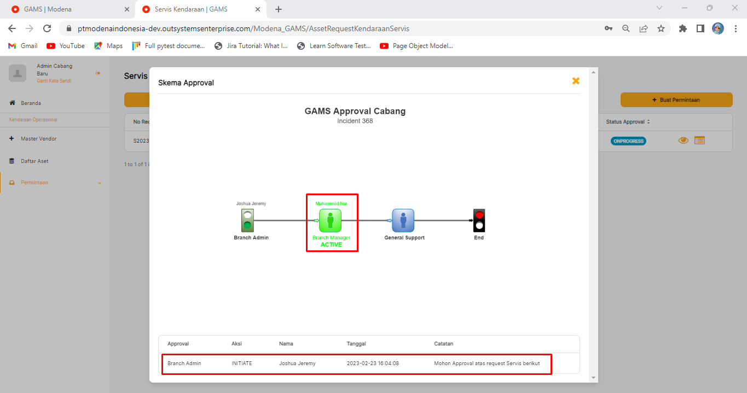
Task: Click the eye view icon in the table row
Action: [x=683, y=140]
